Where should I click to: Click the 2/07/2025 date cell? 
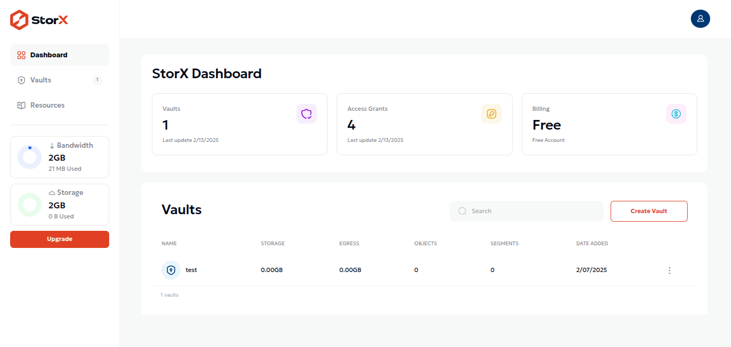591,270
